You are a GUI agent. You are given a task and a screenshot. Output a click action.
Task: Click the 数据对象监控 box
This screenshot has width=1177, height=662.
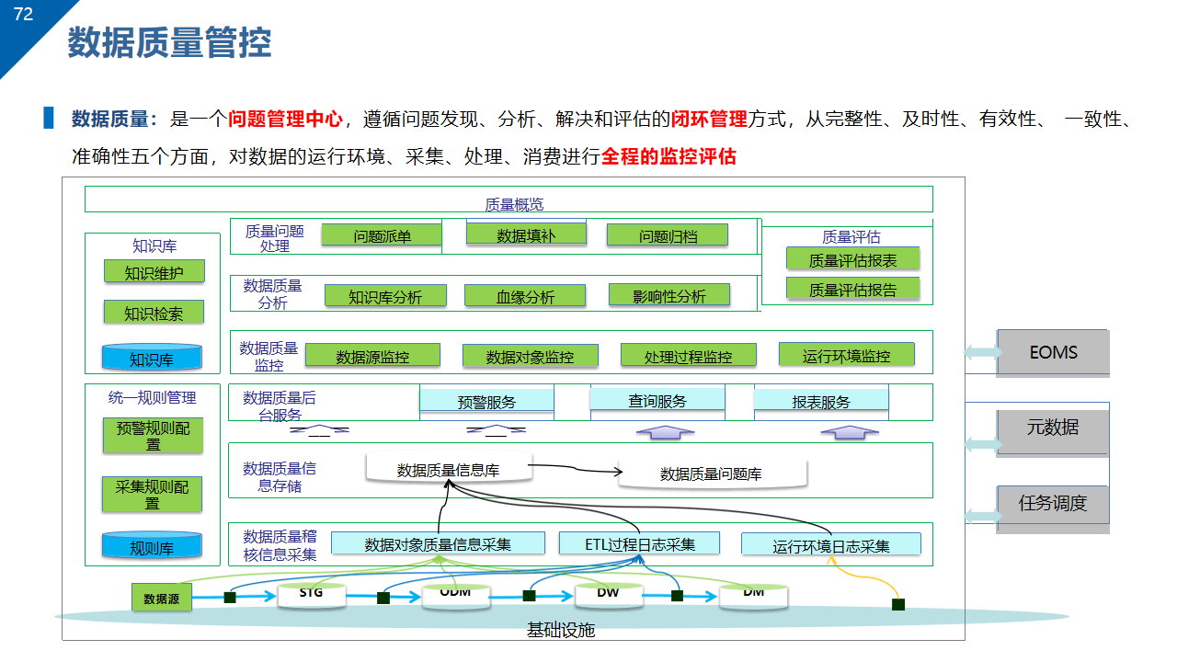530,356
